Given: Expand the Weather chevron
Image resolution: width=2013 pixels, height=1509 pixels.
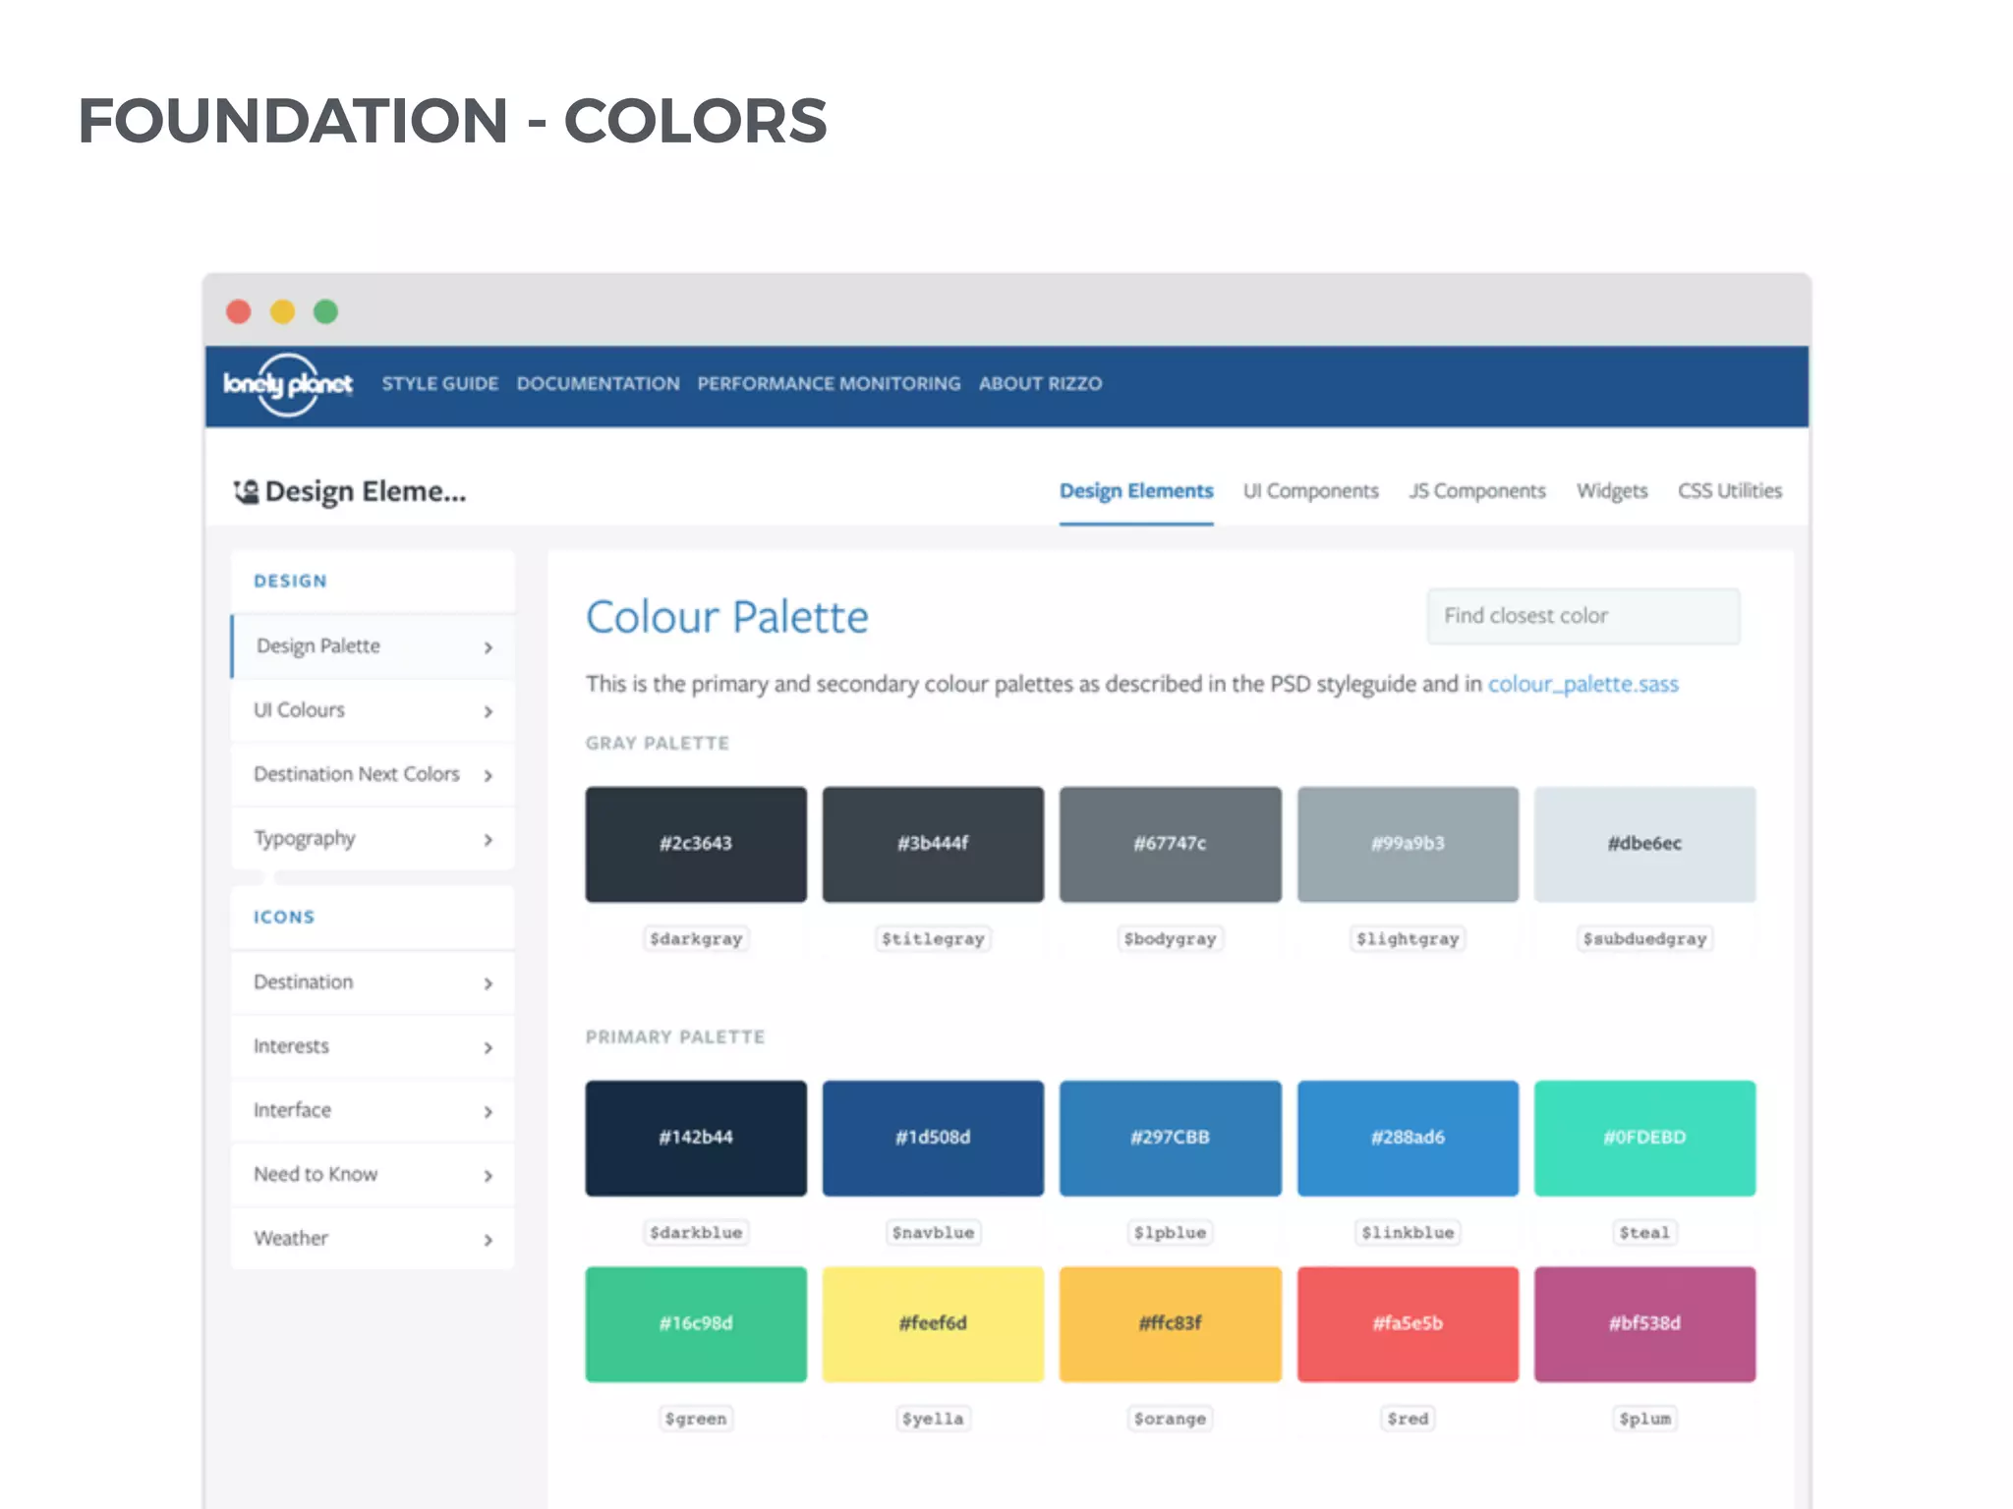Looking at the screenshot, I should point(489,1240).
